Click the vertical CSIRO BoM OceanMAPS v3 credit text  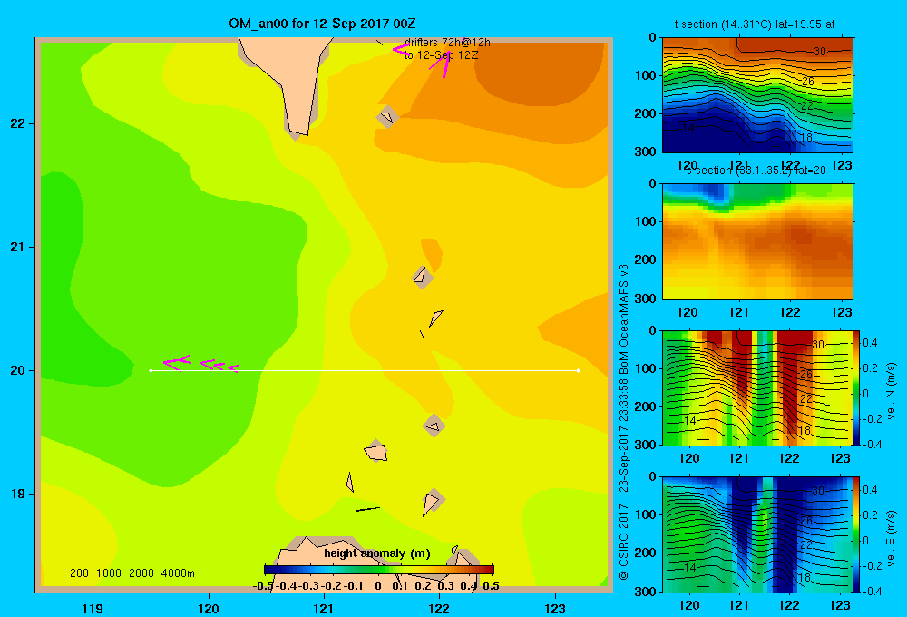[x=624, y=423]
